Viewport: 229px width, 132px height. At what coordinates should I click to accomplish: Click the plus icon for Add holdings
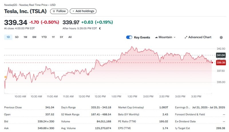[73, 11]
